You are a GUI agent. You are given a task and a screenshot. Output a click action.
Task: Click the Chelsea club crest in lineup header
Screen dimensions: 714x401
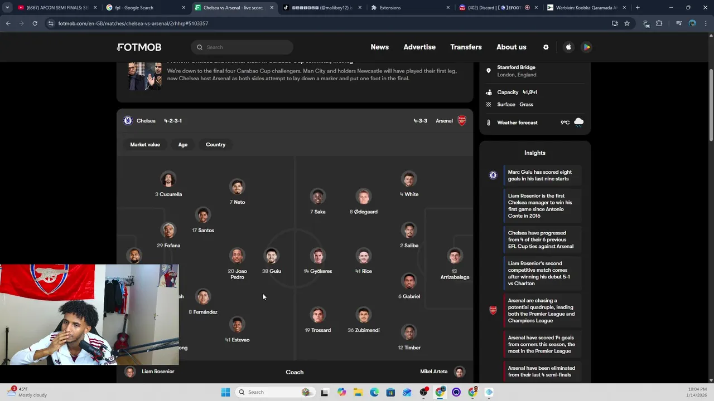128,121
